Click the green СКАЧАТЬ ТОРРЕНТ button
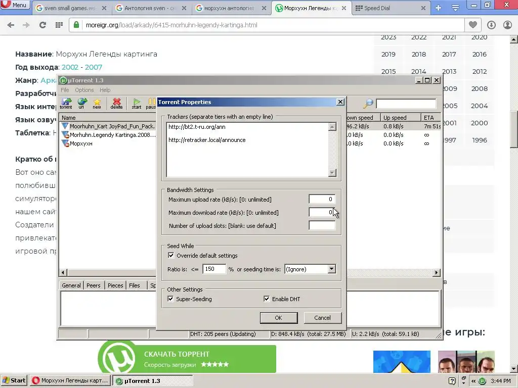 [x=187, y=359]
